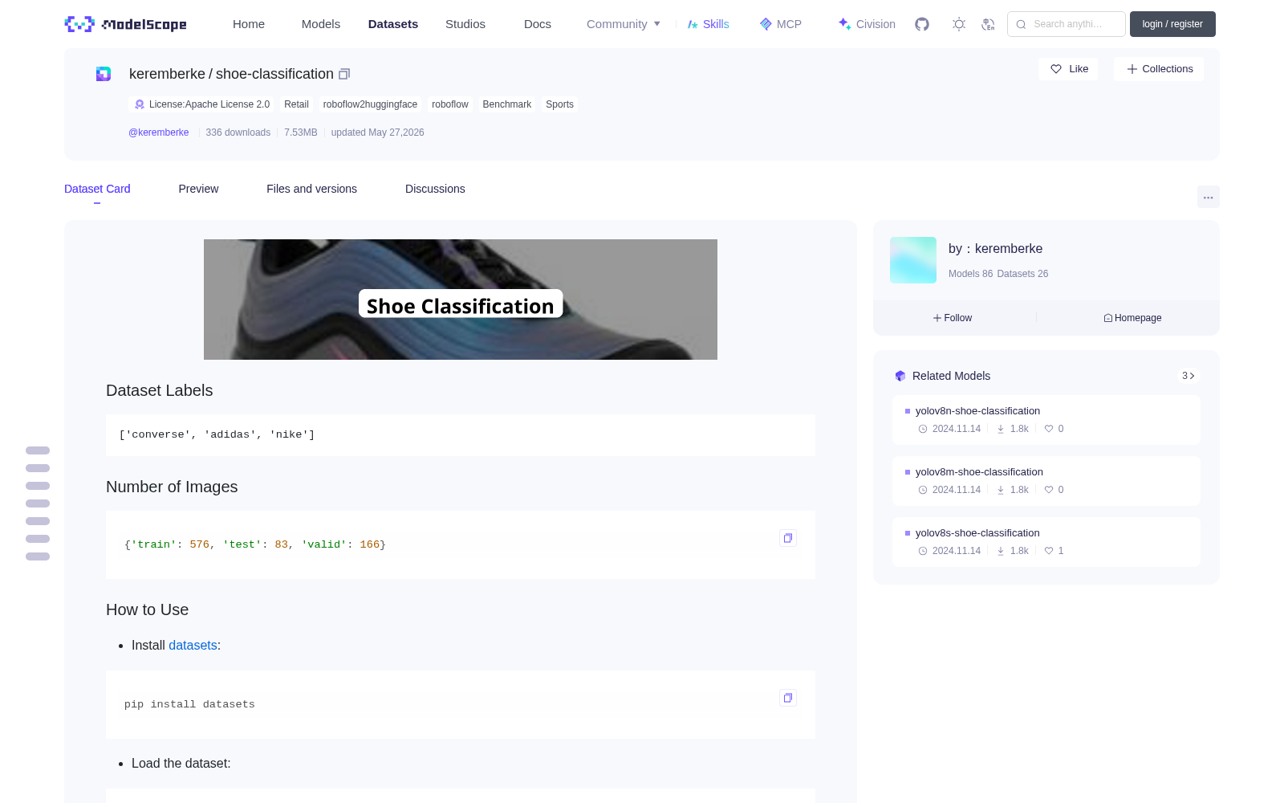Screen dimensions: 1284x803
Task: Click the Shoe Classification banner image
Action: [x=461, y=300]
